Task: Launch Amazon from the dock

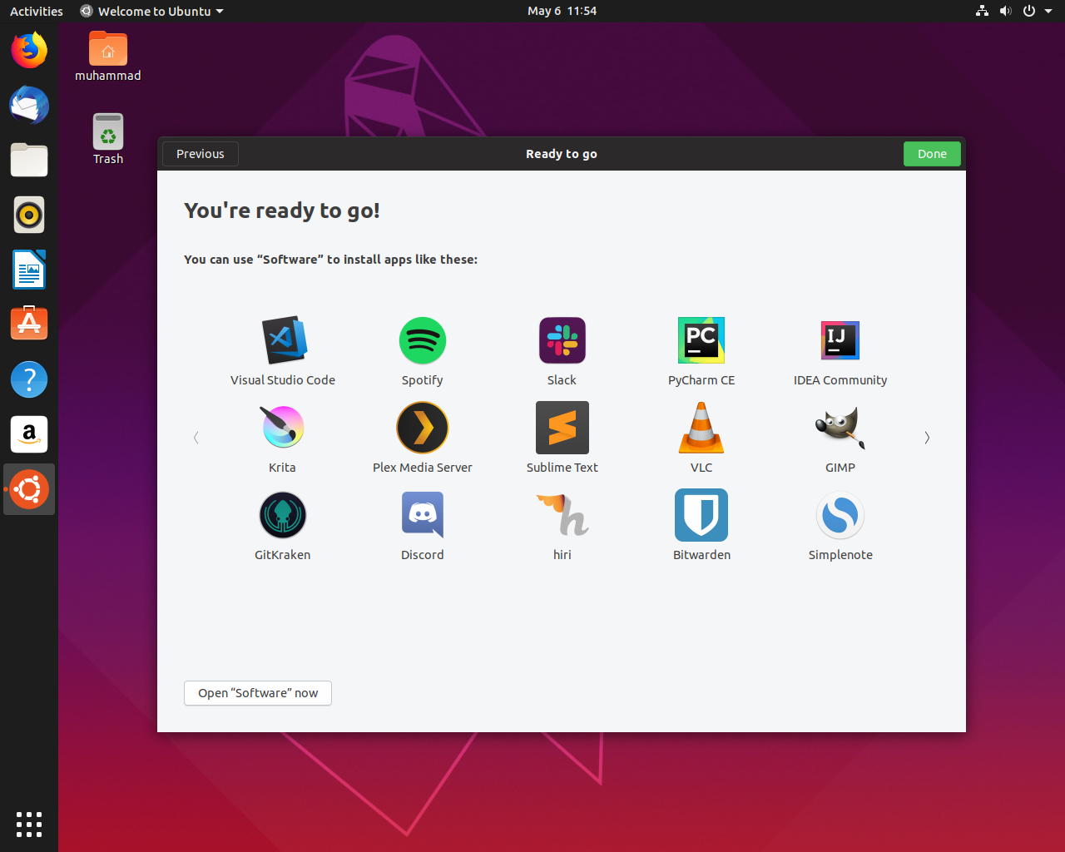Action: pos(29,434)
